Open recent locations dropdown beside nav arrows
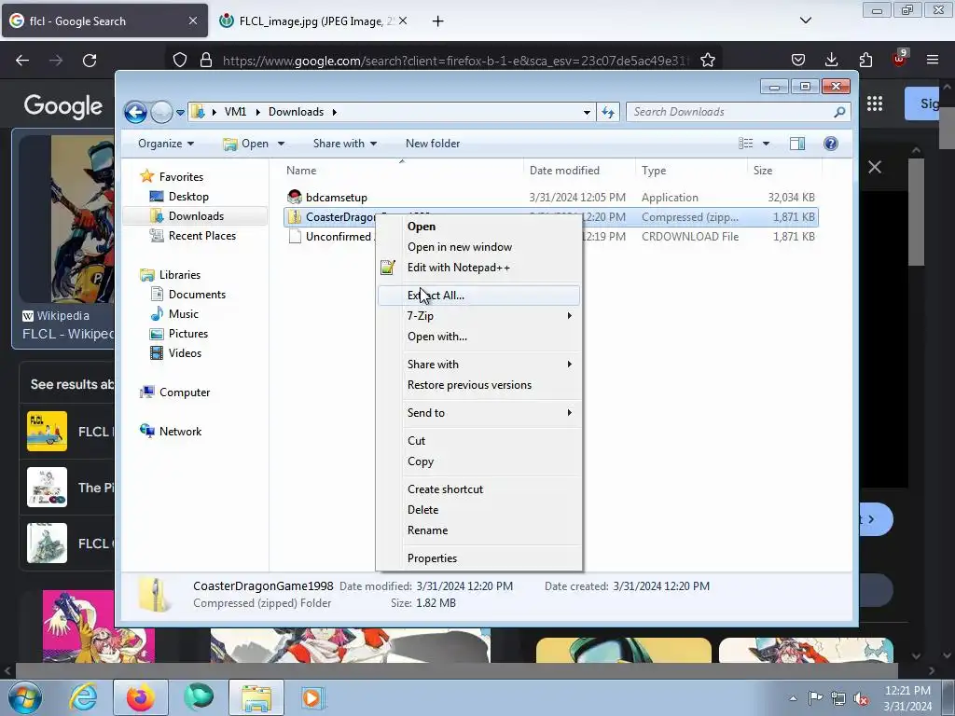This screenshot has height=716, width=955. 180,112
